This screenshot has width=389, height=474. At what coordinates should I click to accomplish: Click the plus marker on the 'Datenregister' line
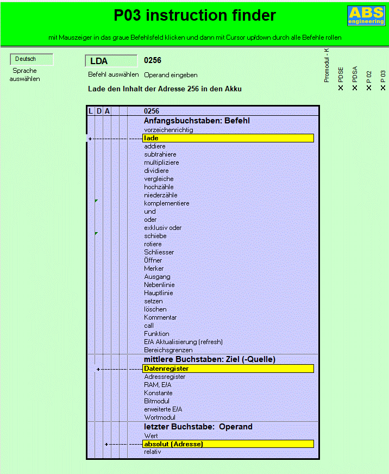[x=98, y=370]
